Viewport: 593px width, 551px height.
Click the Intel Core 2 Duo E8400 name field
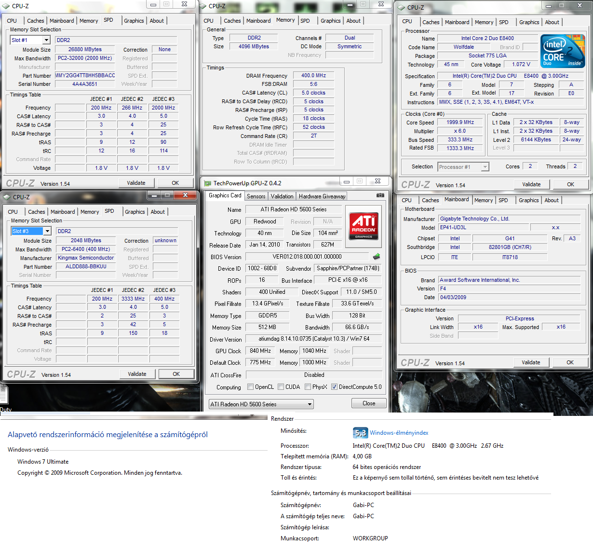tap(487, 38)
